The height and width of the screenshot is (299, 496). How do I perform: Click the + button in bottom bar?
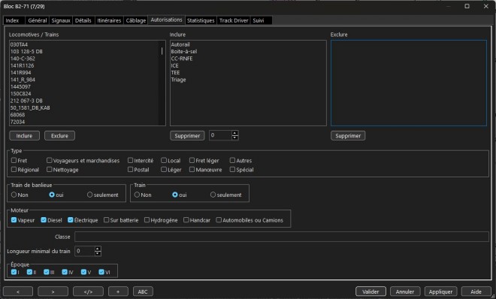coord(118,291)
